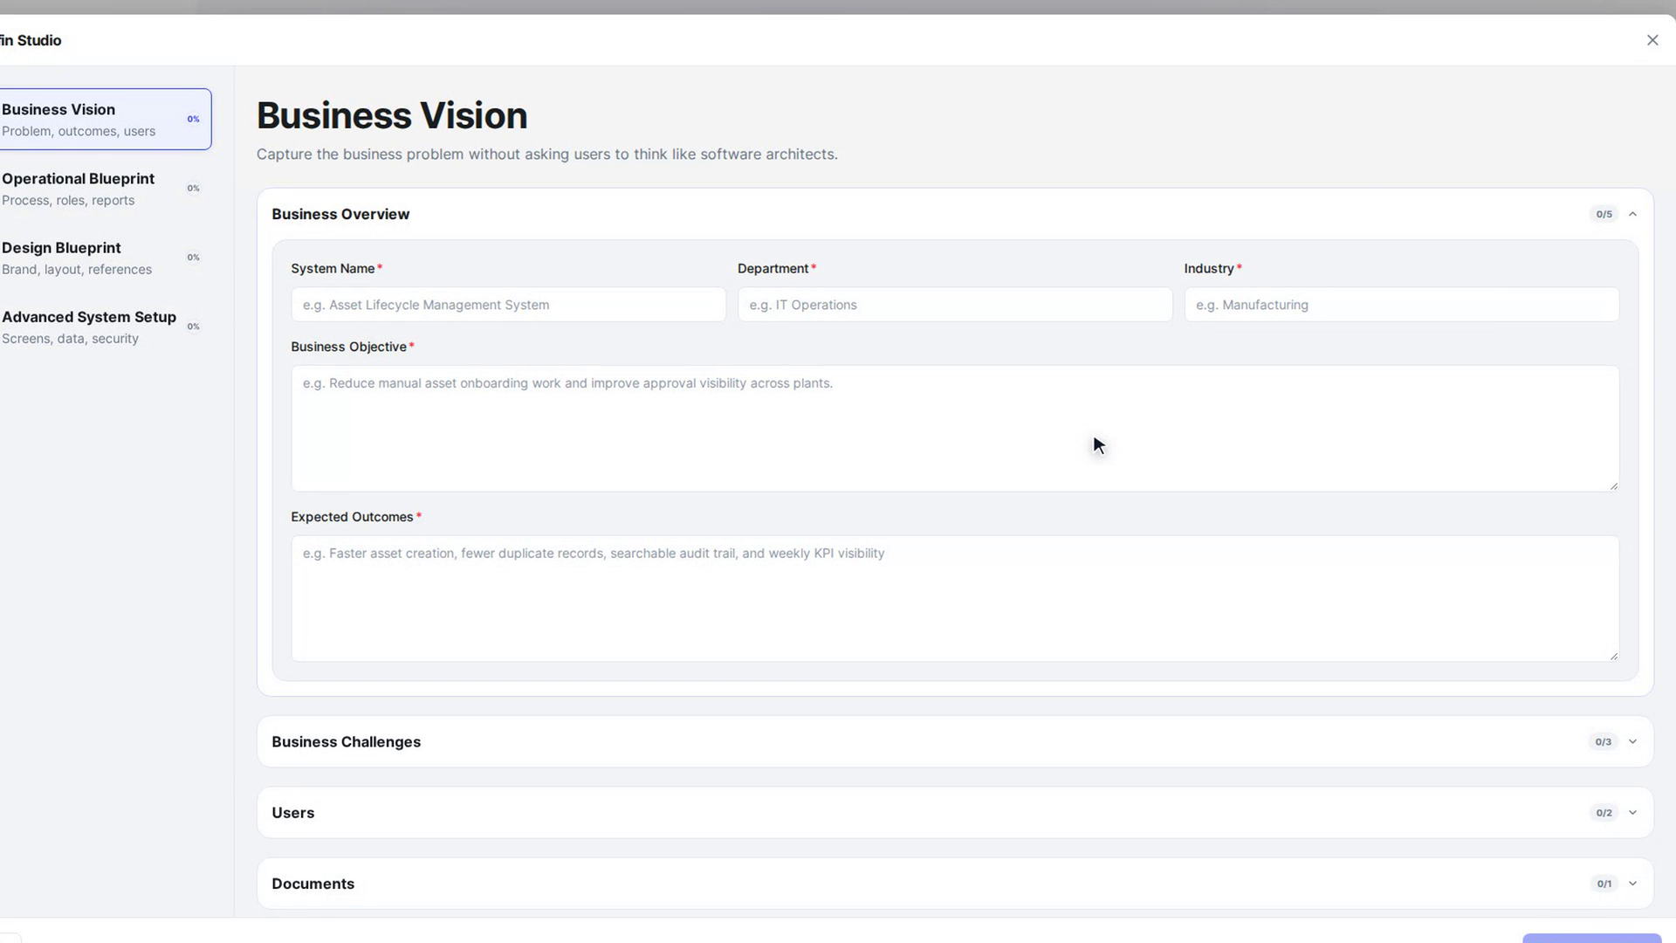
Task: Click the Users section title
Action: [x=292, y=813]
